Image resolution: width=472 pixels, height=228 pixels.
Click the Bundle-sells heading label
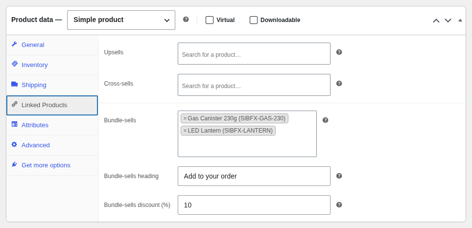point(131,176)
